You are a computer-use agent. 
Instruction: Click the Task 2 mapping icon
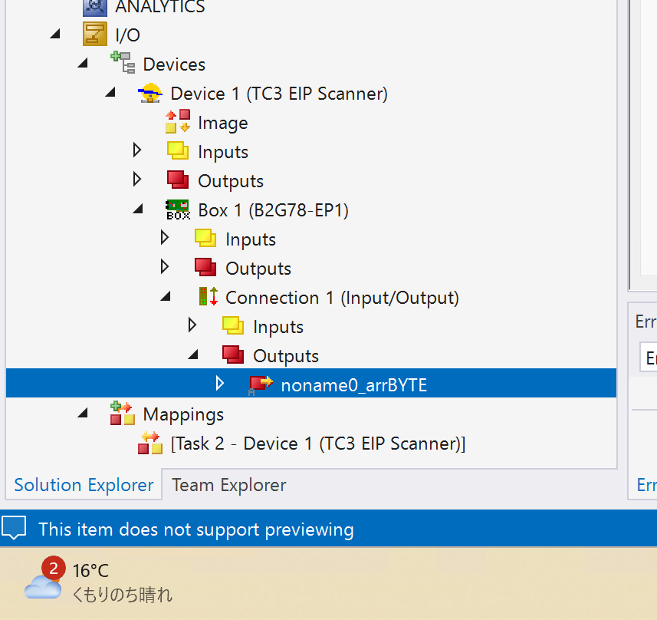tap(150, 444)
